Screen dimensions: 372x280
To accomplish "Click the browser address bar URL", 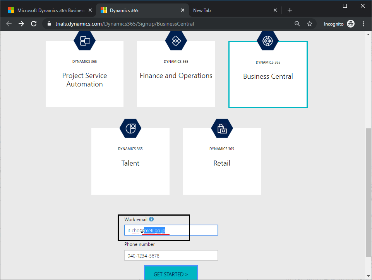I will [125, 24].
